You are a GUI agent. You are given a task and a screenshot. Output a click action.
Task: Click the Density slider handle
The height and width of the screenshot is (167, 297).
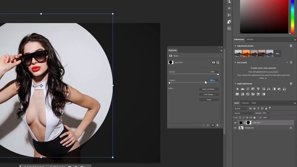coord(218,74)
